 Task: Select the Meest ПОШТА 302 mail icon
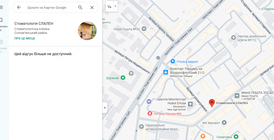(237, 95)
